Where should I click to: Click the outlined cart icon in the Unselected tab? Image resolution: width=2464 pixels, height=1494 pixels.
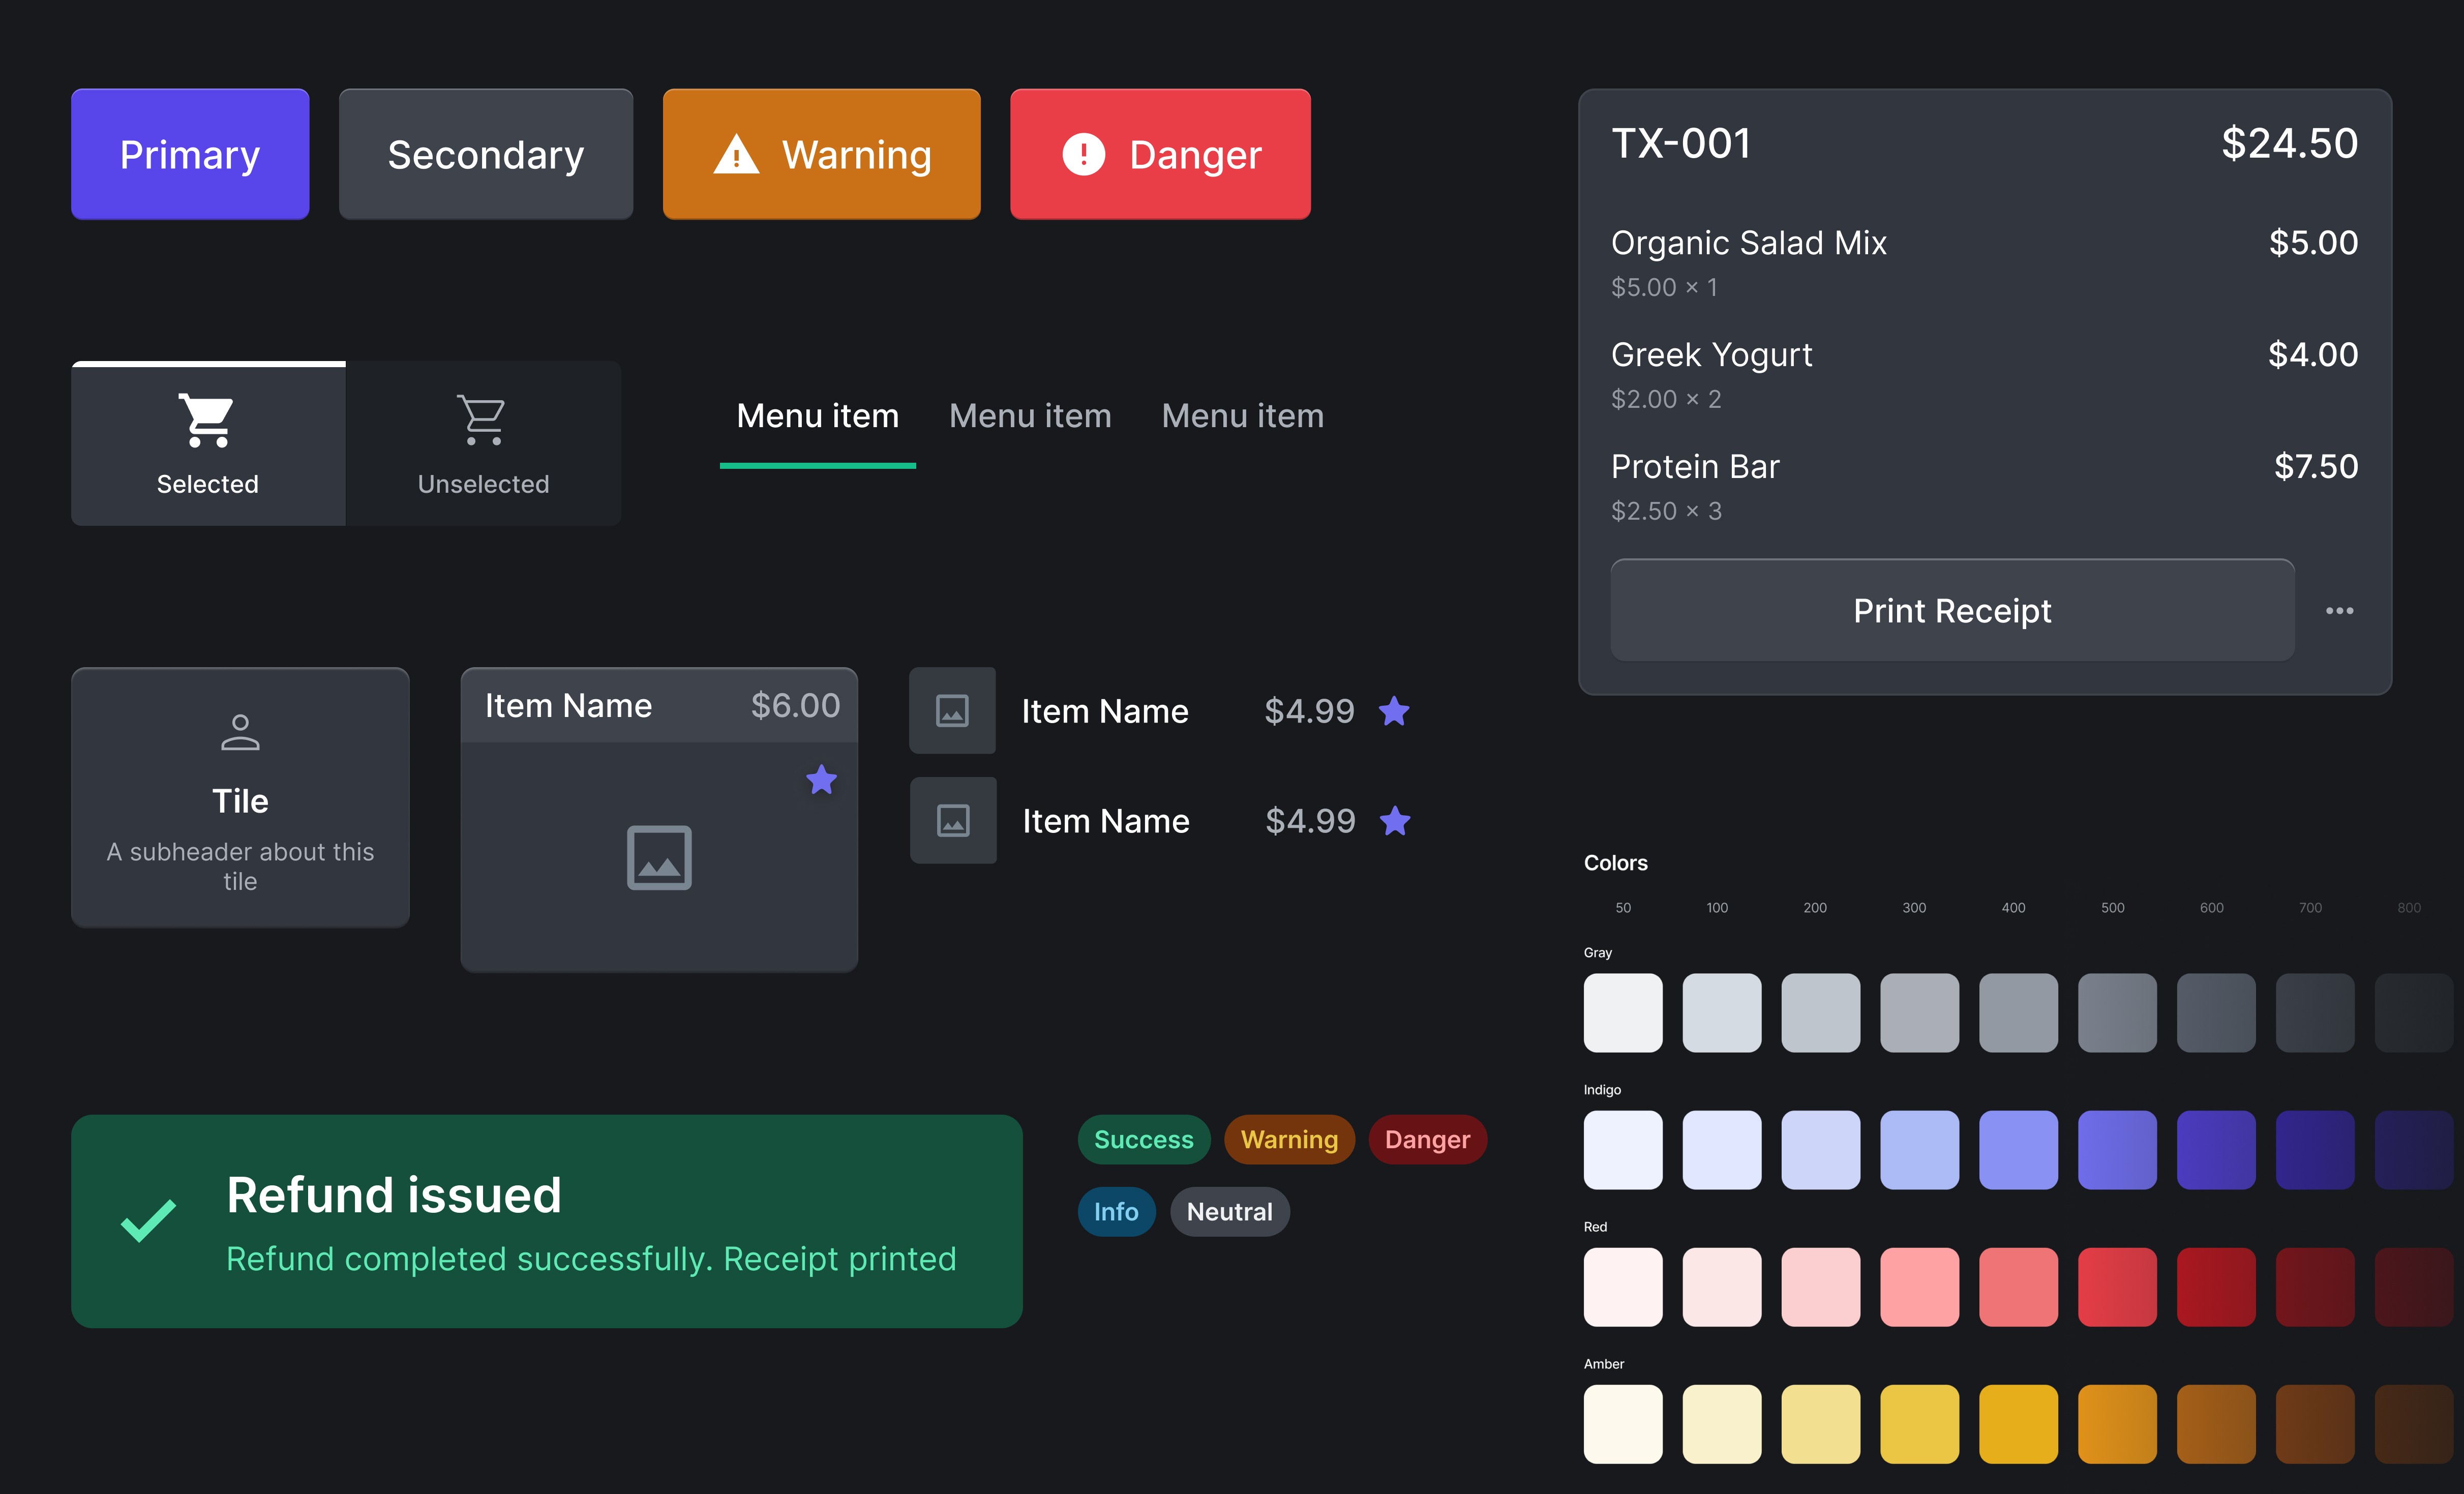click(482, 420)
